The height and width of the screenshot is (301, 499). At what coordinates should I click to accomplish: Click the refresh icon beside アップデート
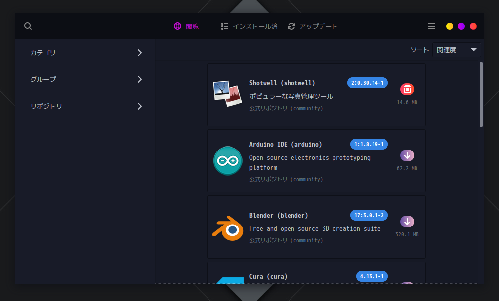(291, 26)
